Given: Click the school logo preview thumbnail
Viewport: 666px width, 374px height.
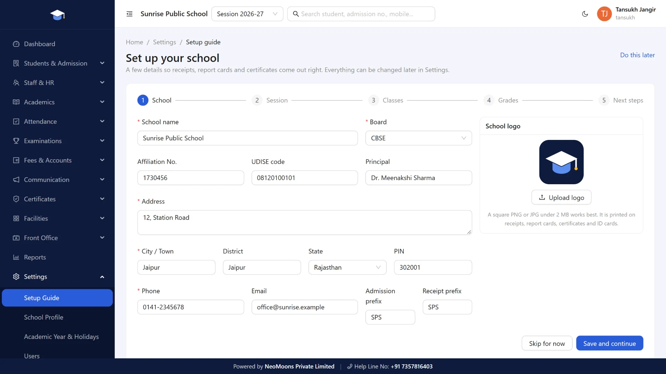Looking at the screenshot, I should [x=561, y=162].
